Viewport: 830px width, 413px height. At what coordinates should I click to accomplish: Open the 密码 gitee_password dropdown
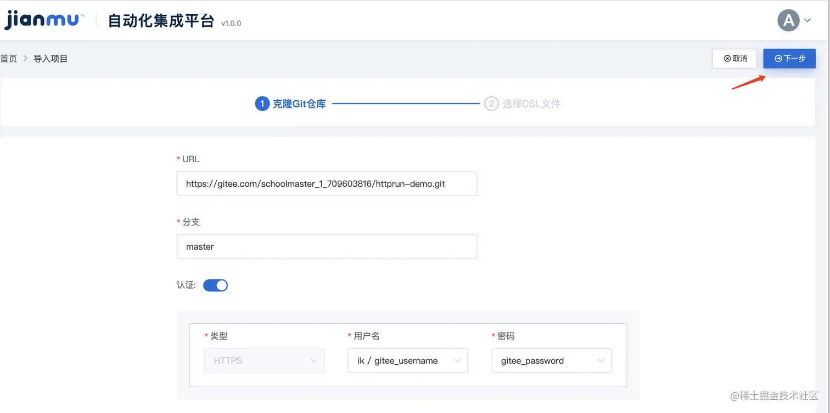coord(552,360)
